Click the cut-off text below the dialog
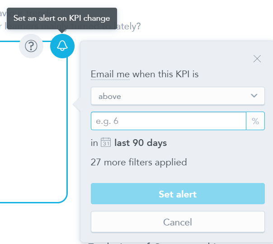This screenshot has height=244, width=273. coord(152,243)
